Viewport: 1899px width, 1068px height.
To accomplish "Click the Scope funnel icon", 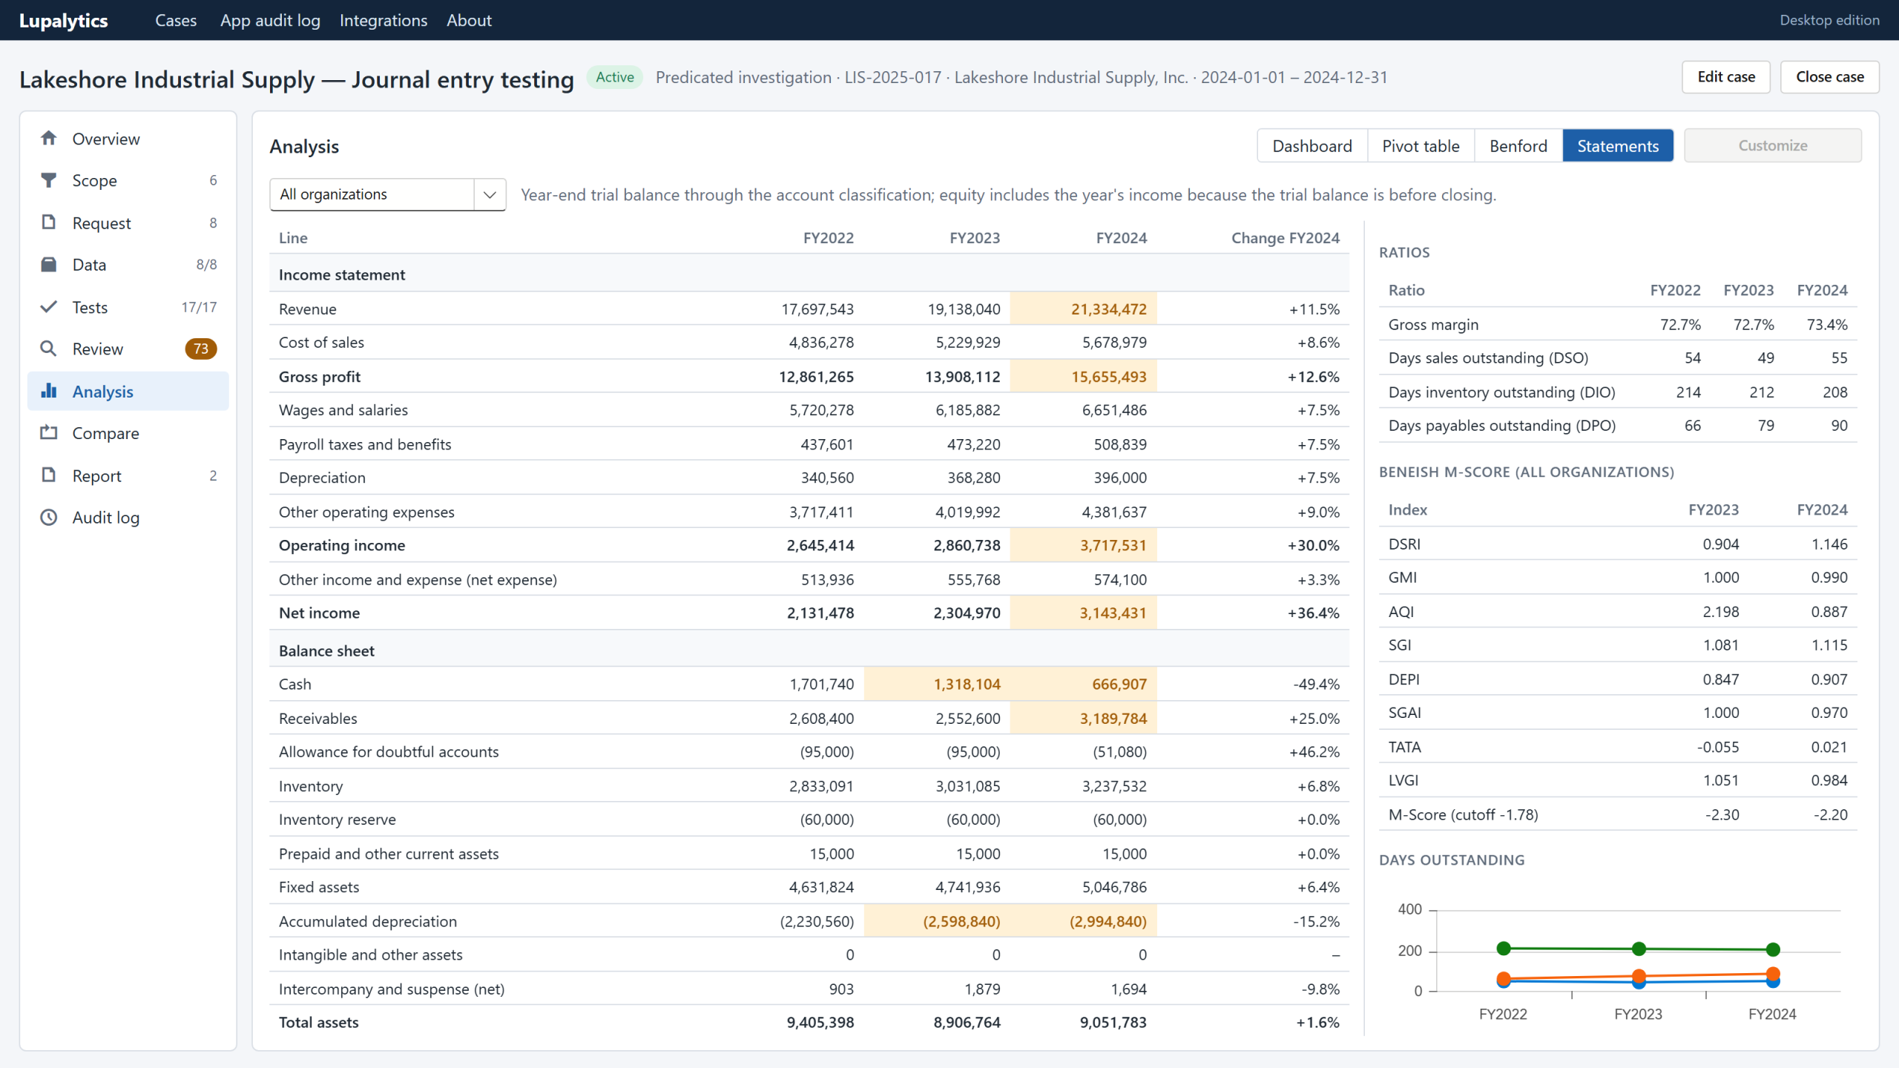I will click(x=49, y=180).
